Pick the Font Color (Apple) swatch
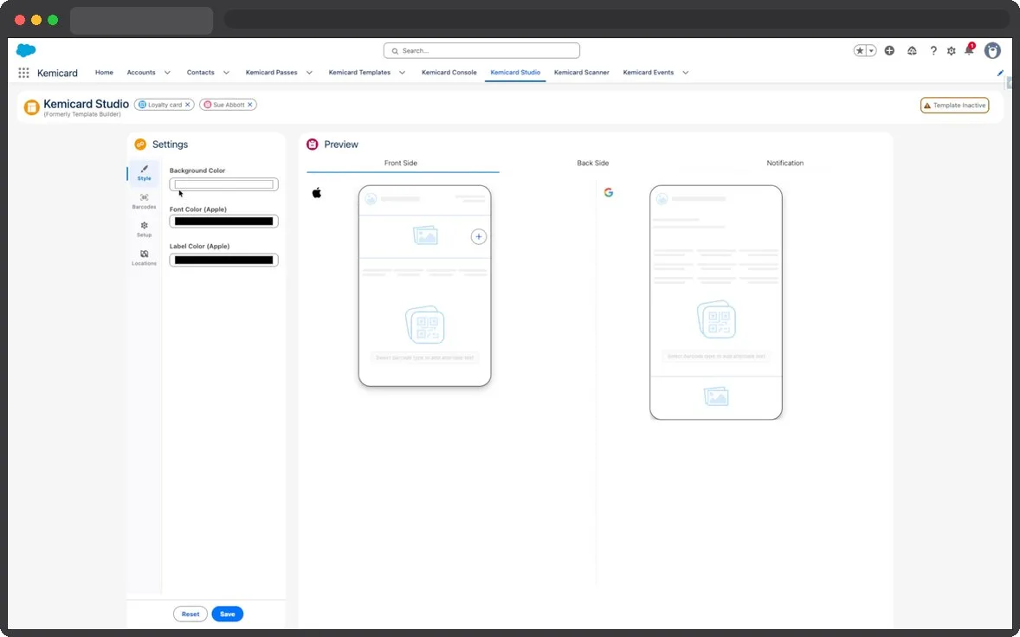 [x=223, y=221]
